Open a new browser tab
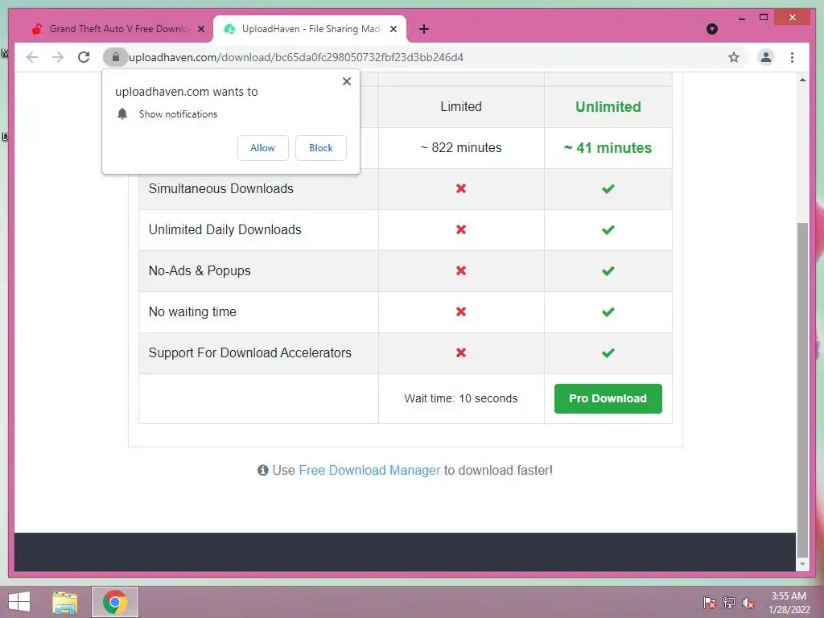Viewport: 824px width, 618px height. [423, 29]
